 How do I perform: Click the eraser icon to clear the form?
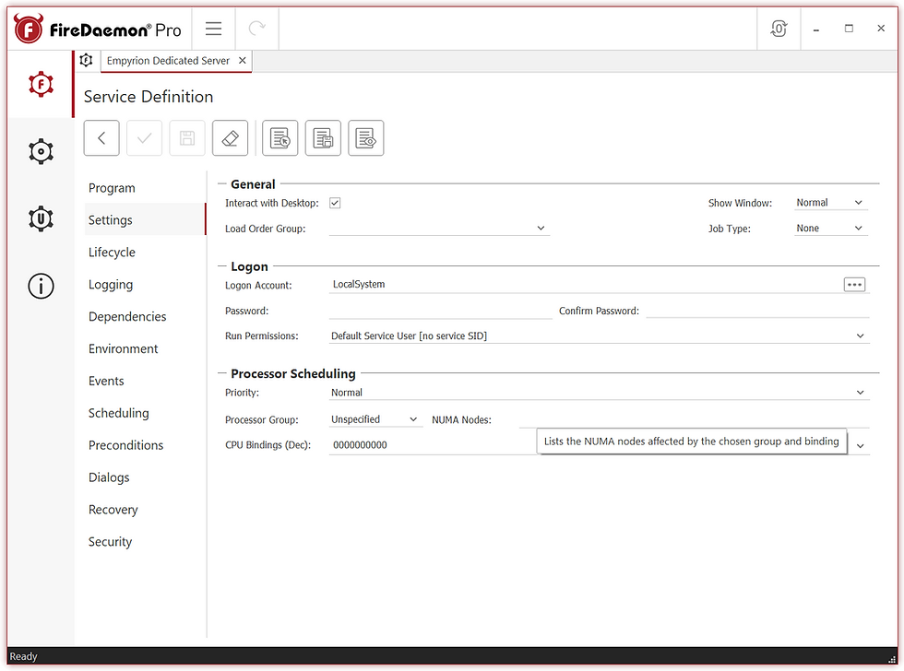[230, 137]
